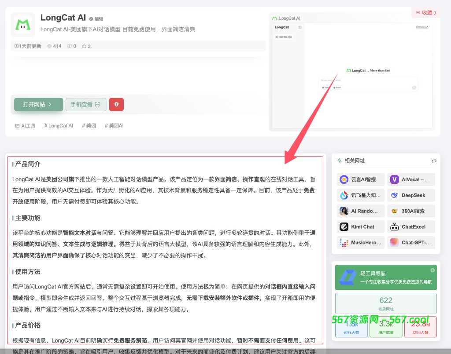
Task: Click the 讯飞星火 flame icon
Action: click(344, 195)
